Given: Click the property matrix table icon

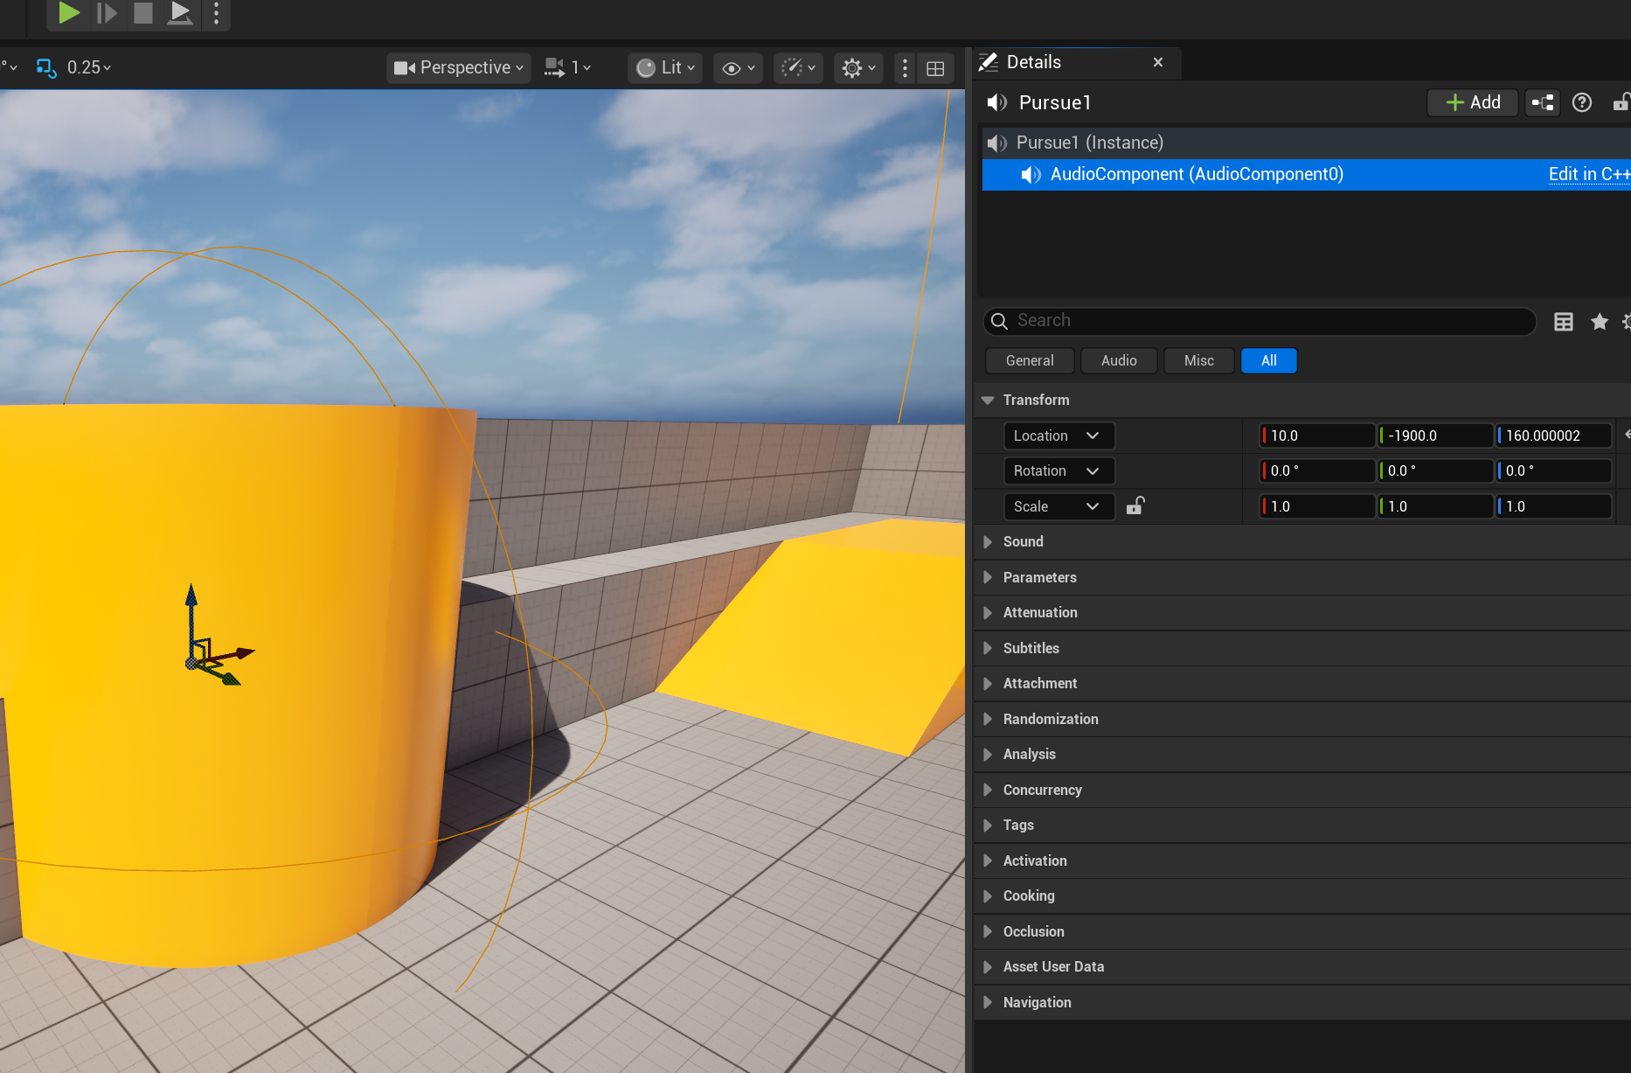Looking at the screenshot, I should 1564,322.
